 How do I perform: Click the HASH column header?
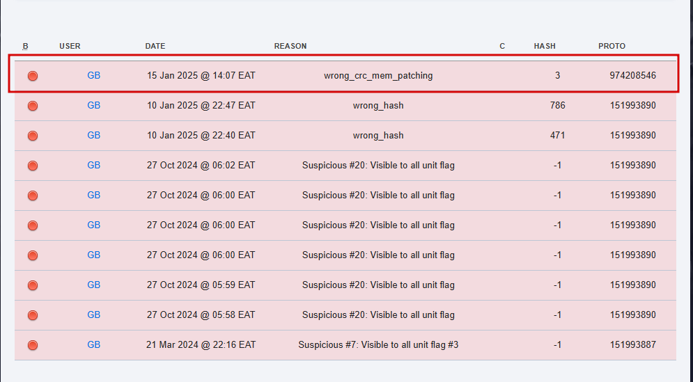[x=545, y=46]
